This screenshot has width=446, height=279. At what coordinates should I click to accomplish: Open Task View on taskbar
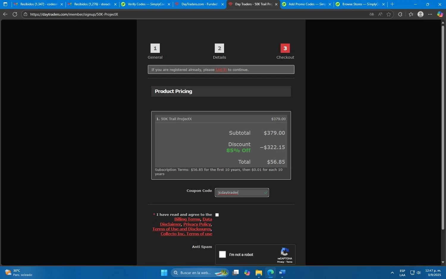click(x=236, y=272)
